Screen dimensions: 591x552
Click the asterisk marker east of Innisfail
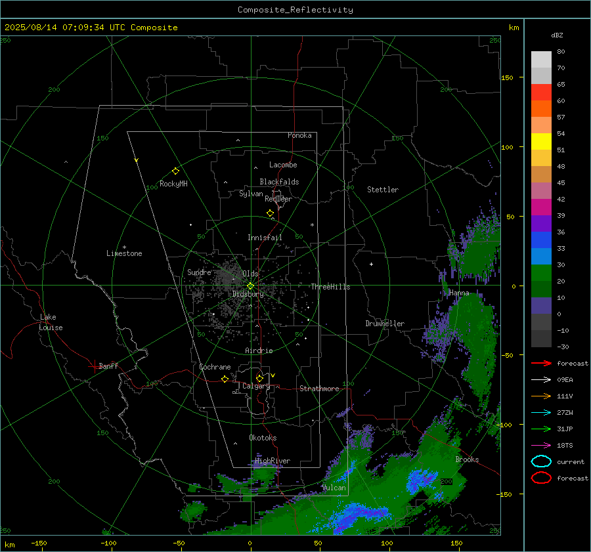point(312,225)
